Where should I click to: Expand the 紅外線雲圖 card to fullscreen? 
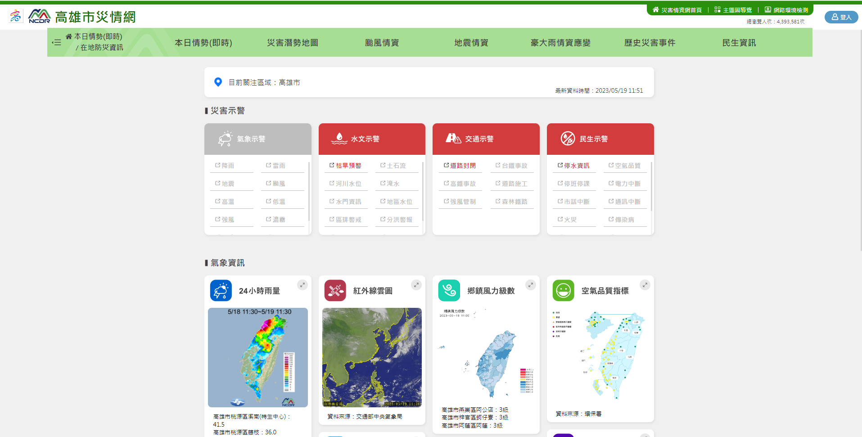coord(416,285)
